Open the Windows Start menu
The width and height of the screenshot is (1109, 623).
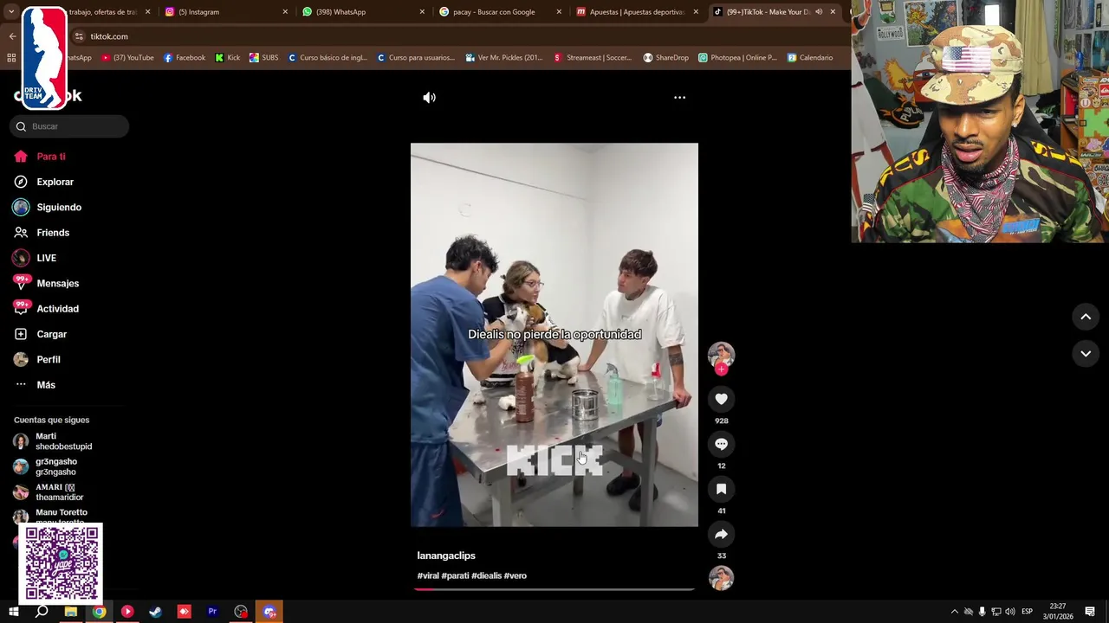pos(13,612)
